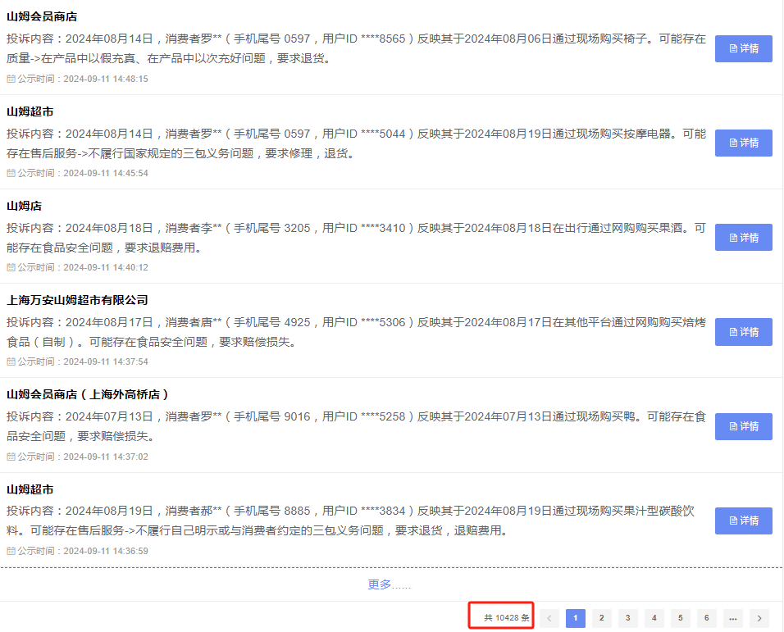This screenshot has height=632, width=784.
Task: Click the document icon on the first 详情 button
Action: pos(732,48)
